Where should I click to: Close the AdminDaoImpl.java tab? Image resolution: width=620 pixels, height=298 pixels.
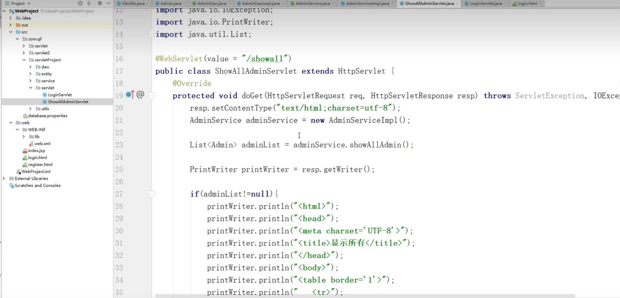[x=283, y=3]
